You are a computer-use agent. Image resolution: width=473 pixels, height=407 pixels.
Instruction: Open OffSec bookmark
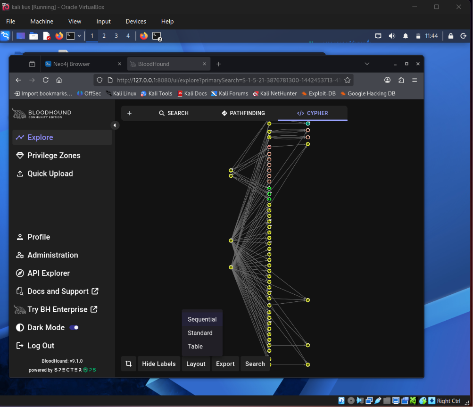coord(89,93)
